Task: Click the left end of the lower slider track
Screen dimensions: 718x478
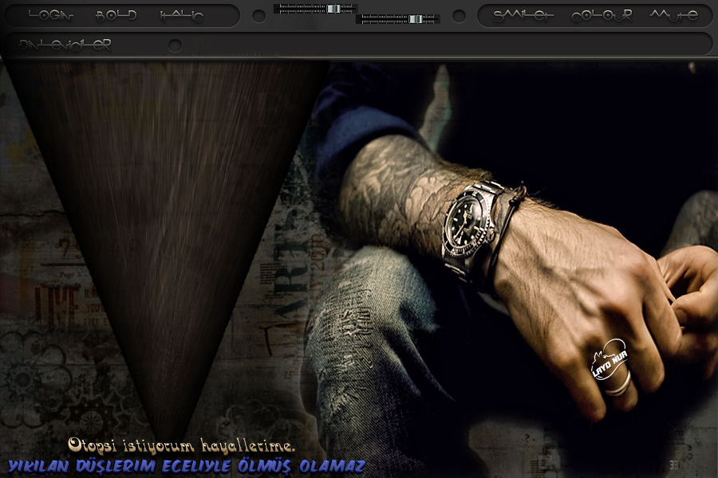Action: click(x=360, y=19)
